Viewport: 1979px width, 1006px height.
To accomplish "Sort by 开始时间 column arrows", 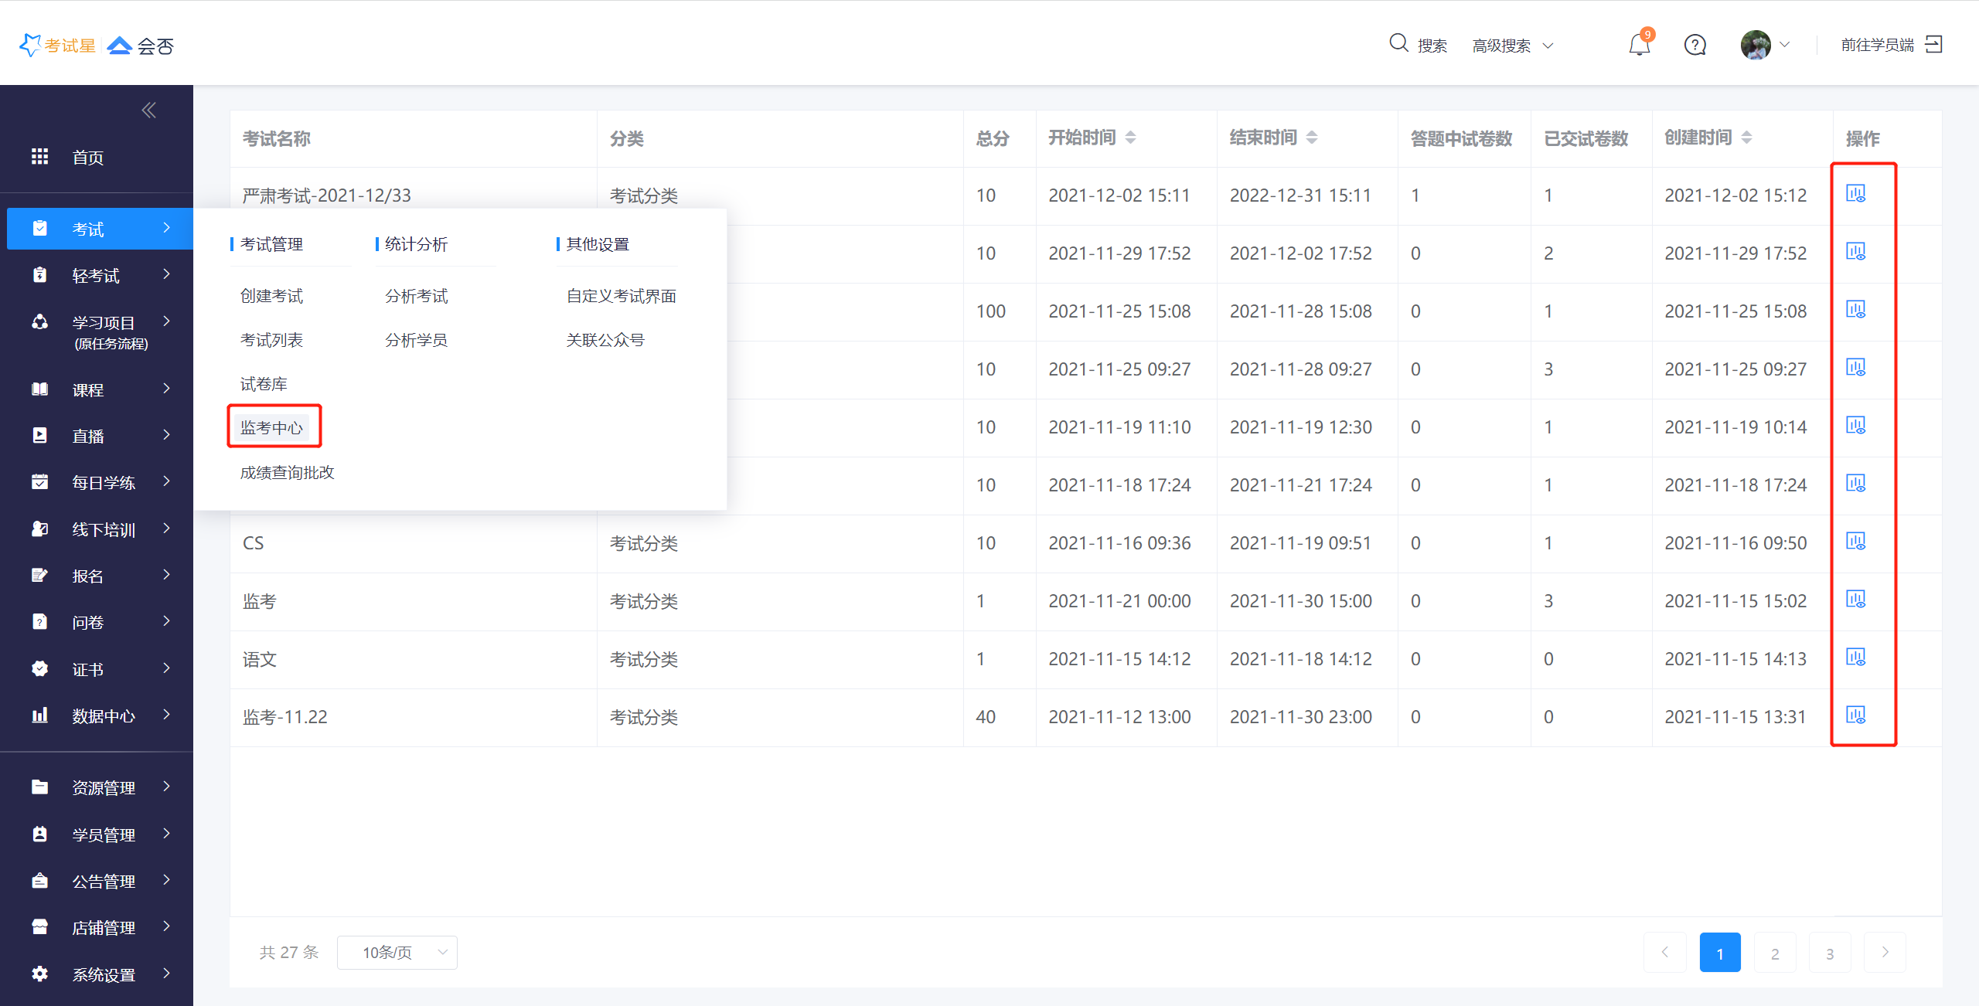I will pos(1130,138).
